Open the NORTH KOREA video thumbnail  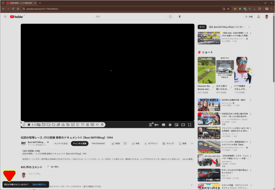click(209, 105)
